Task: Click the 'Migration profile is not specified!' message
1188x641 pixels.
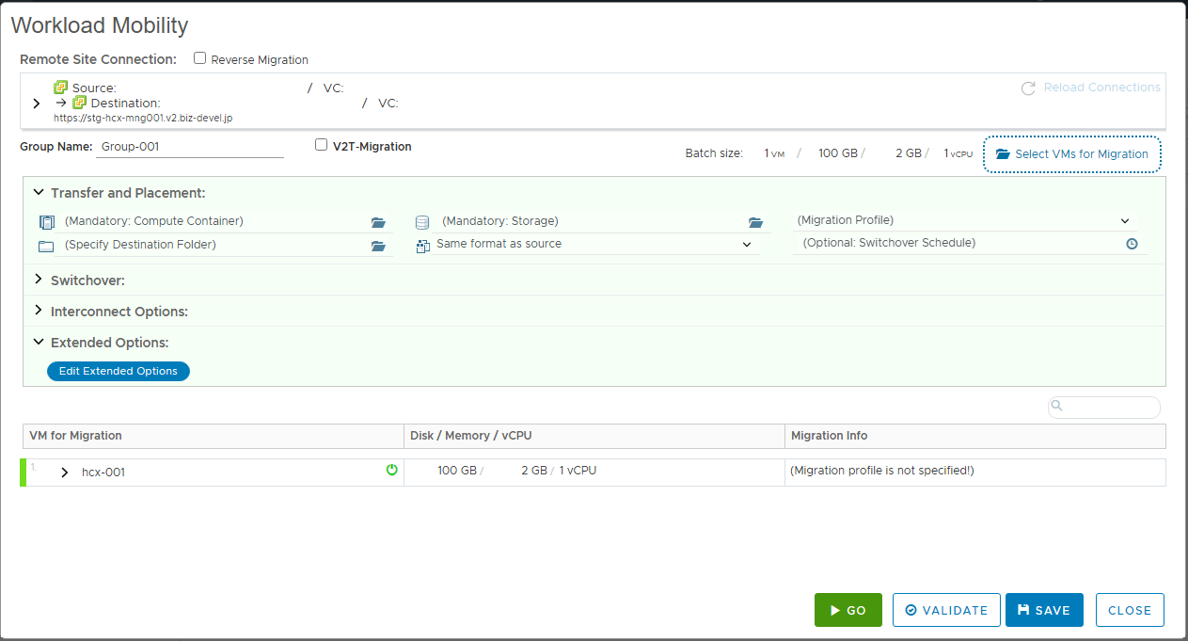Action: (x=882, y=471)
